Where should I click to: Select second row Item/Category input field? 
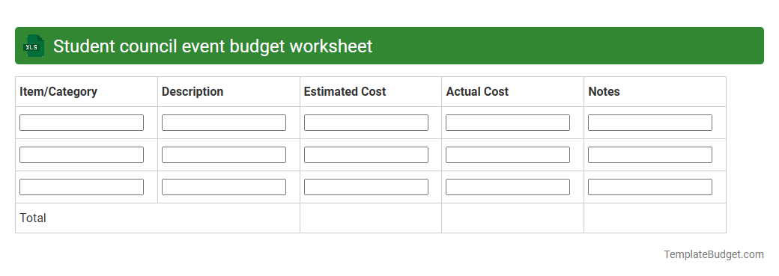82,155
